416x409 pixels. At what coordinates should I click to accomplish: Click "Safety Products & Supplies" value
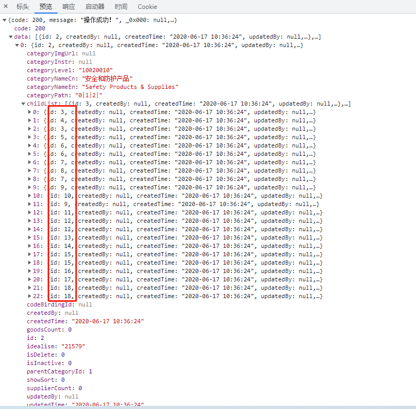pos(130,87)
